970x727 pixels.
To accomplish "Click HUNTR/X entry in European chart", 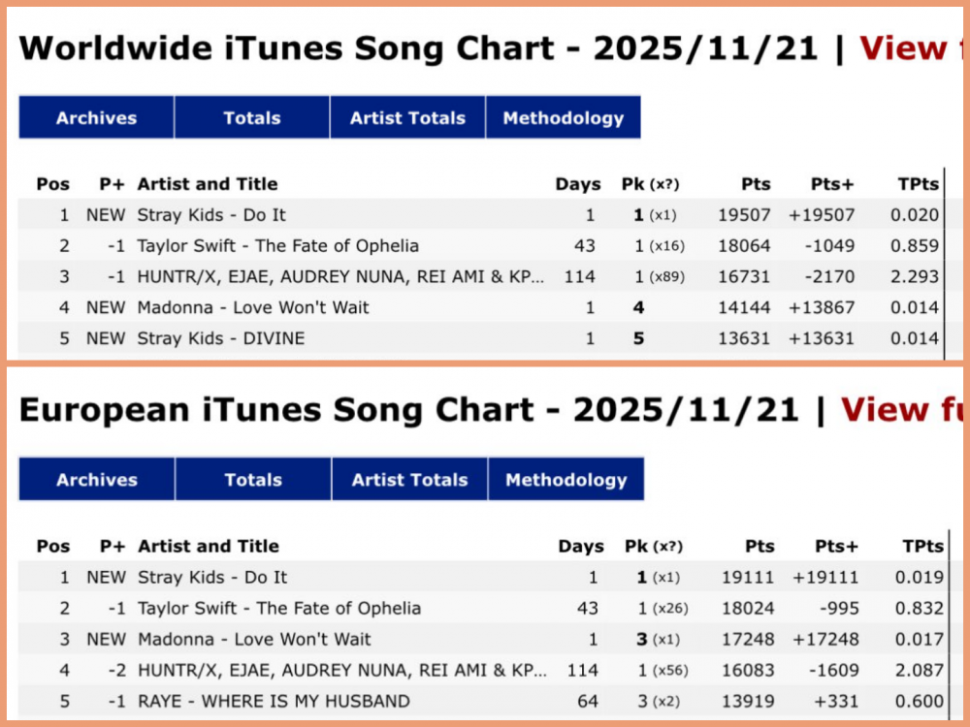I will point(342,670).
